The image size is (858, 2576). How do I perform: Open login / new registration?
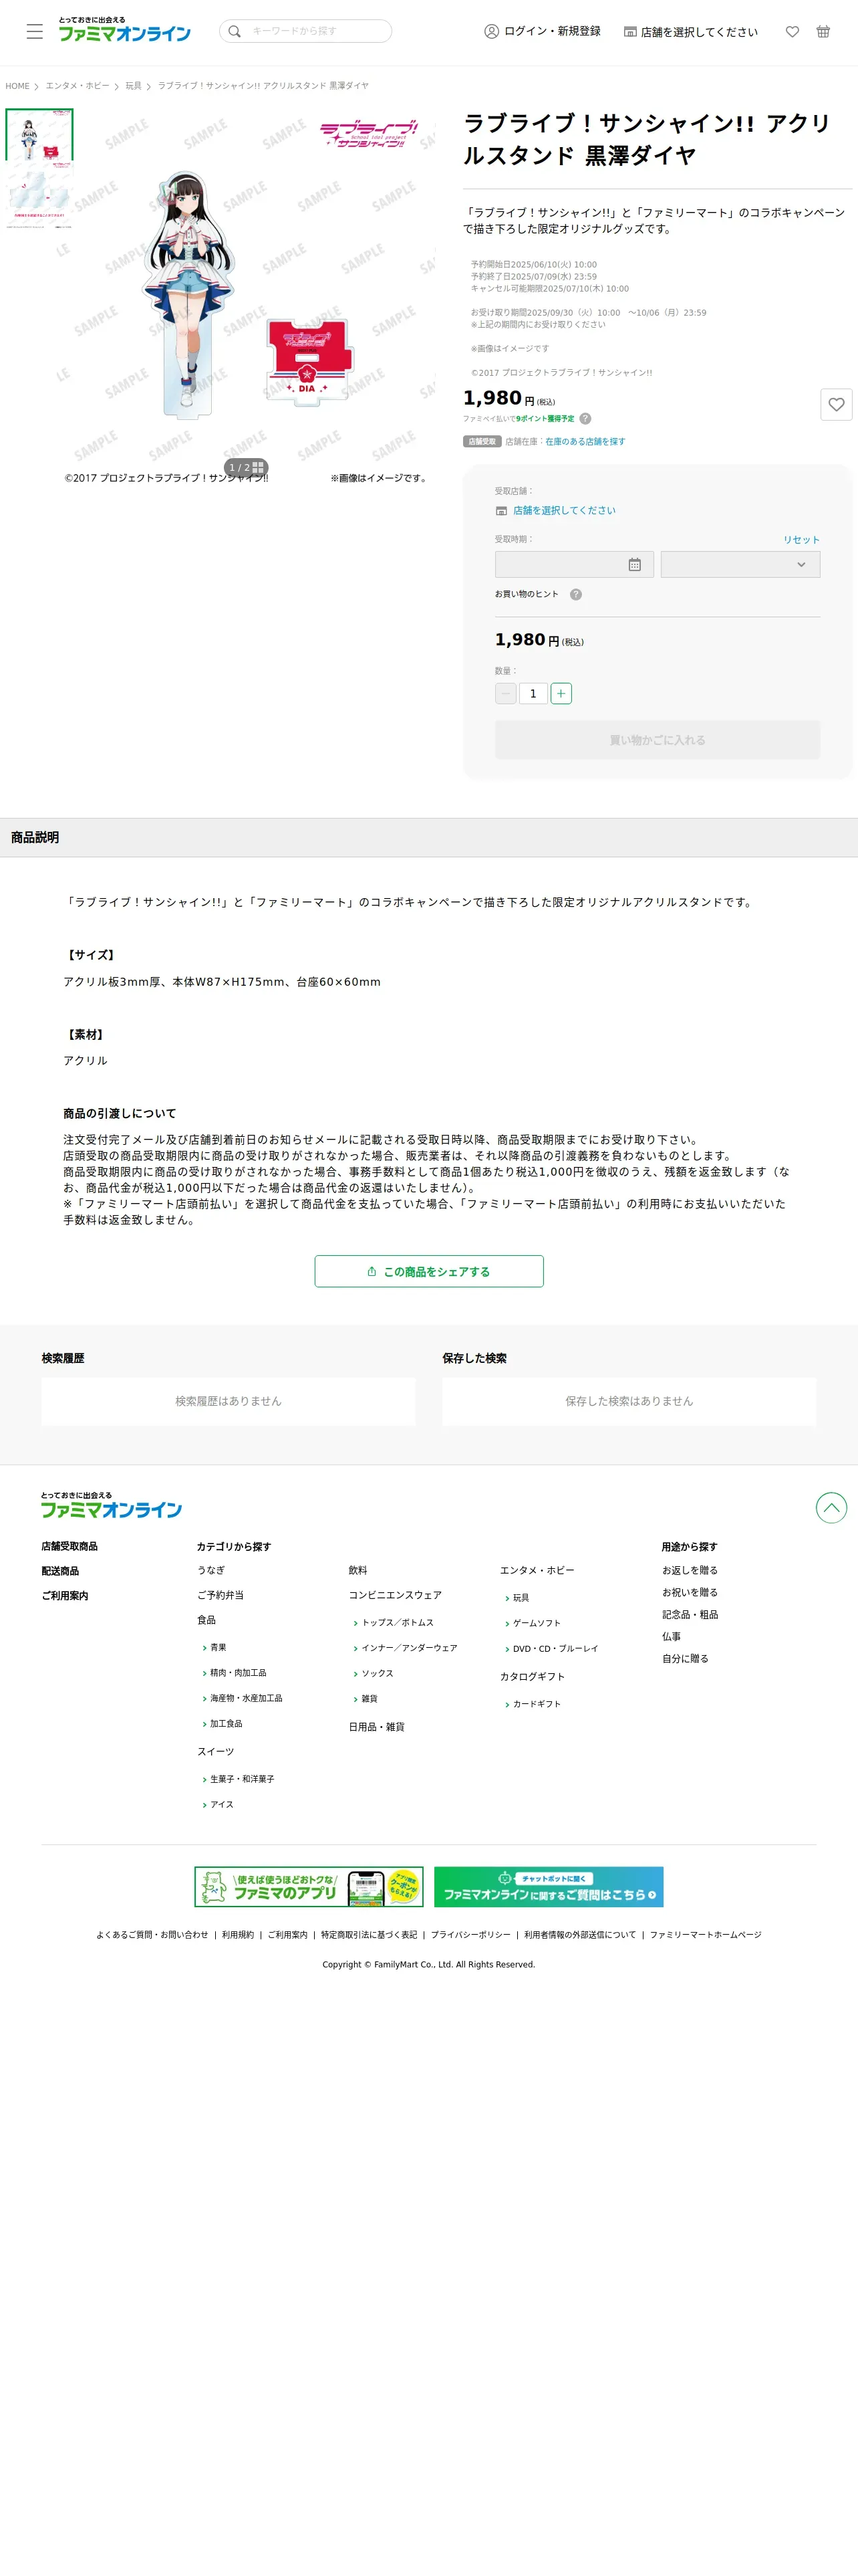pos(543,31)
